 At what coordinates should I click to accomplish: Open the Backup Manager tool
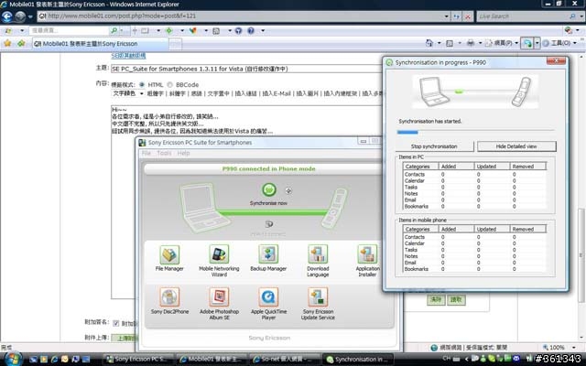pos(268,258)
